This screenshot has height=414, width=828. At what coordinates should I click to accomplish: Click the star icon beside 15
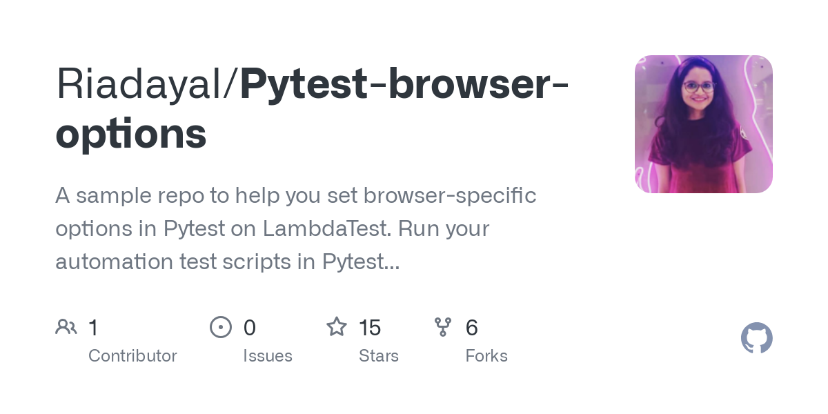pyautogui.click(x=337, y=326)
